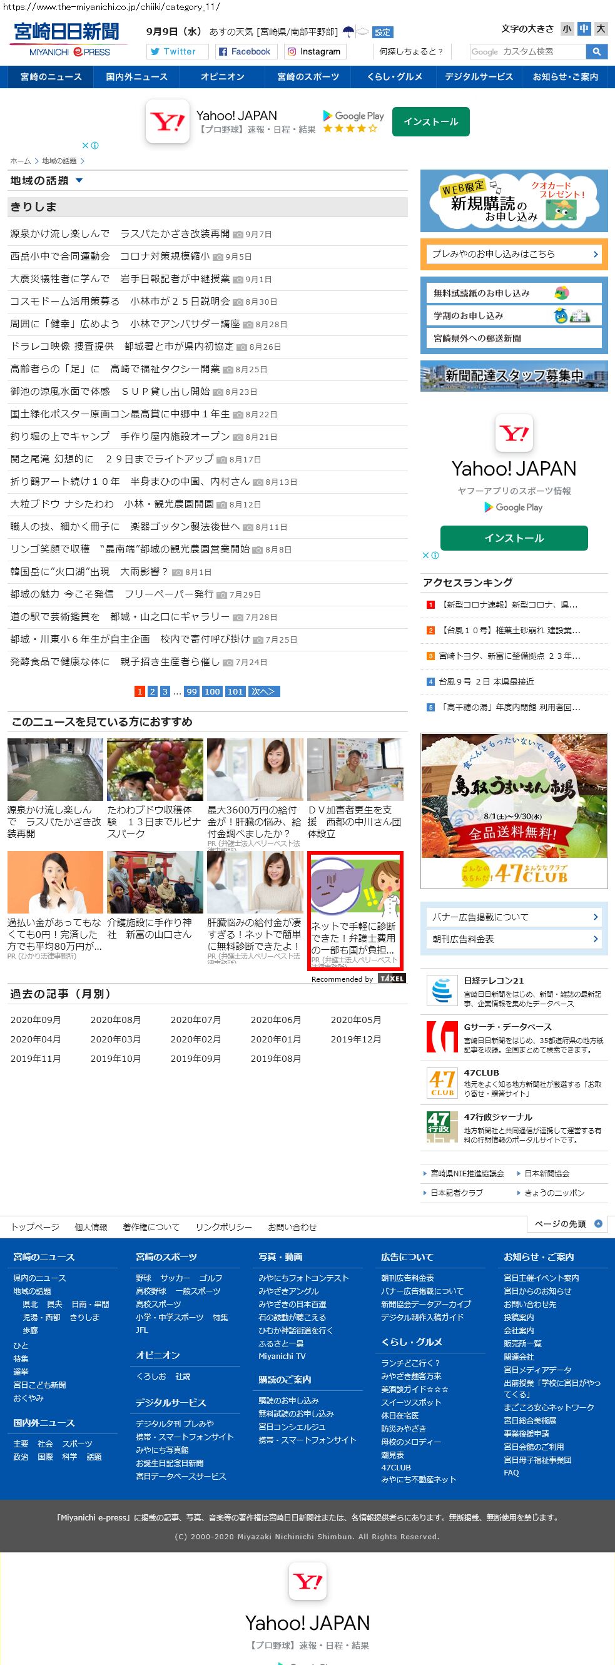Click the blue search magnifier button
The width and height of the screenshot is (615, 1665).
point(596,52)
